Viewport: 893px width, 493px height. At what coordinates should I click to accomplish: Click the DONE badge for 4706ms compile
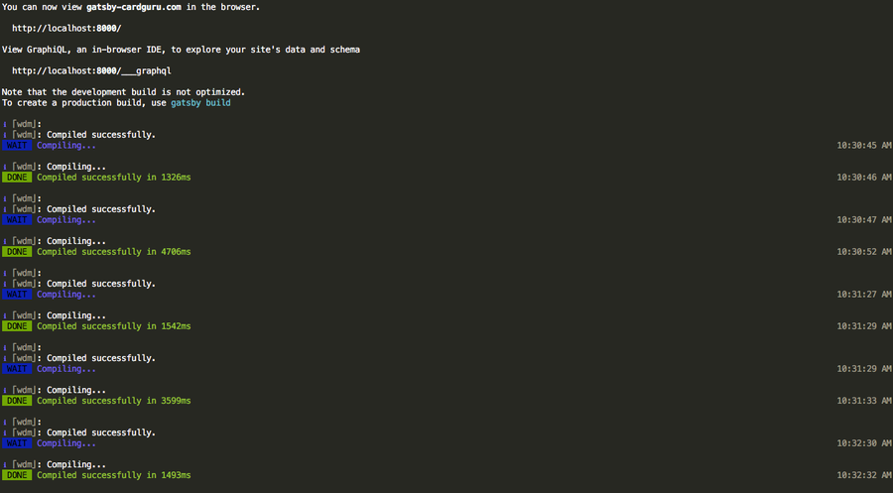17,251
